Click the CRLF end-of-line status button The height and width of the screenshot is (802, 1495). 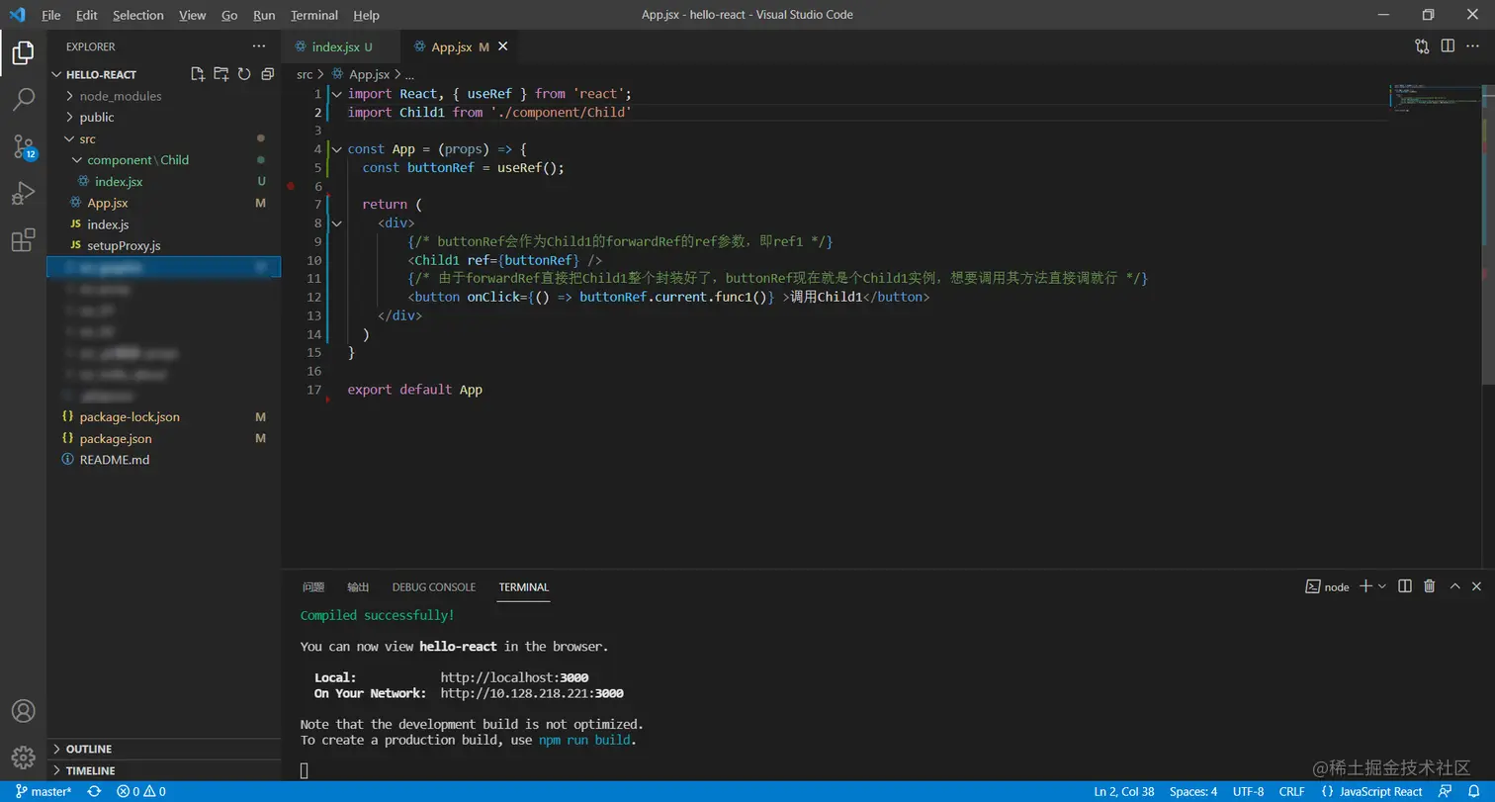1291,791
